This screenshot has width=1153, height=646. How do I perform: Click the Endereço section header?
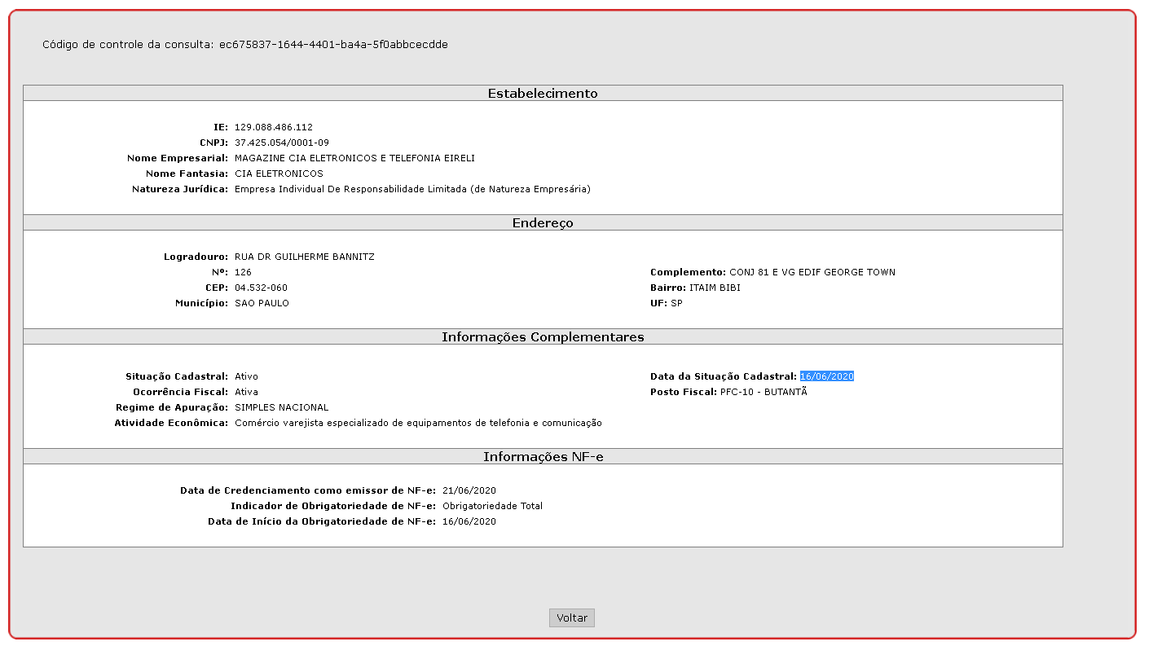[x=543, y=222]
